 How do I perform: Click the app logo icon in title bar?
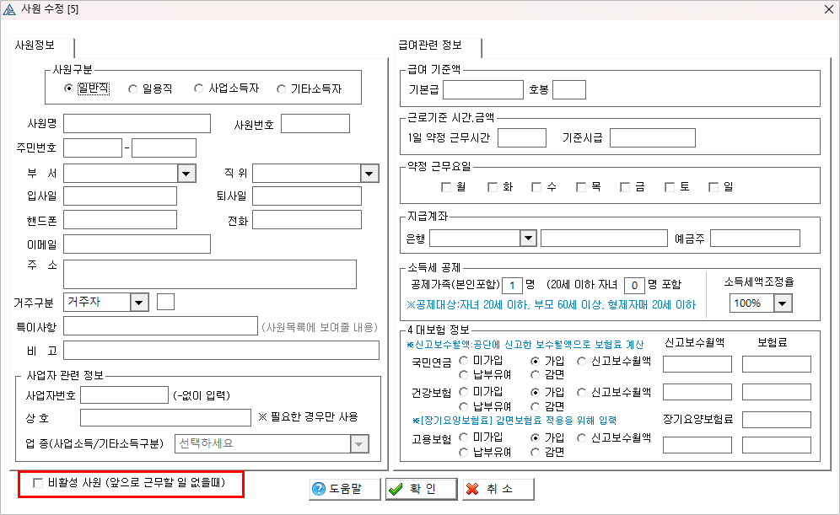tap(9, 9)
